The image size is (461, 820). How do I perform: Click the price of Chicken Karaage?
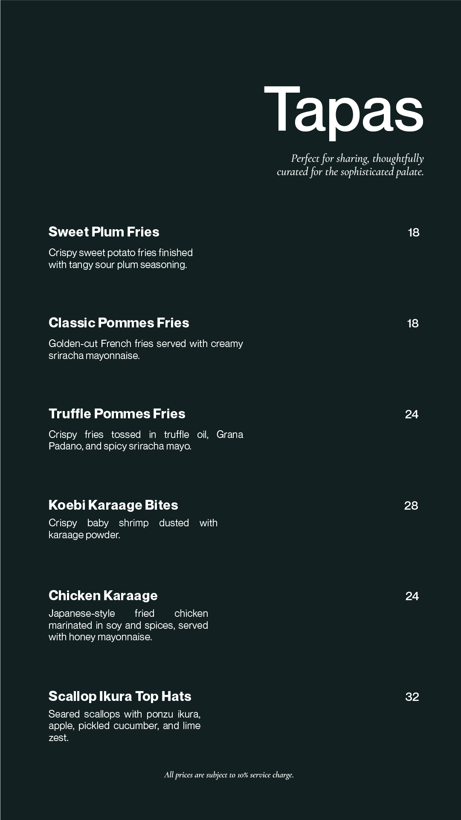click(412, 596)
